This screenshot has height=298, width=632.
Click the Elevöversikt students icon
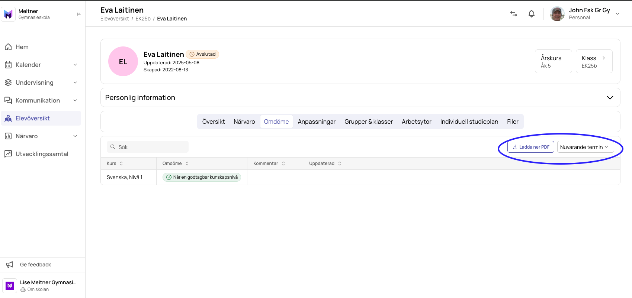(8, 118)
